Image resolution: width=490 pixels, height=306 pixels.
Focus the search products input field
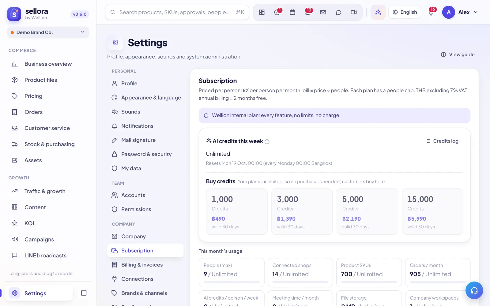pos(177,12)
